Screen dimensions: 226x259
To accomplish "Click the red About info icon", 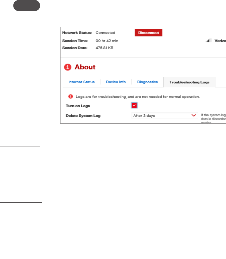I will click(x=68, y=67).
